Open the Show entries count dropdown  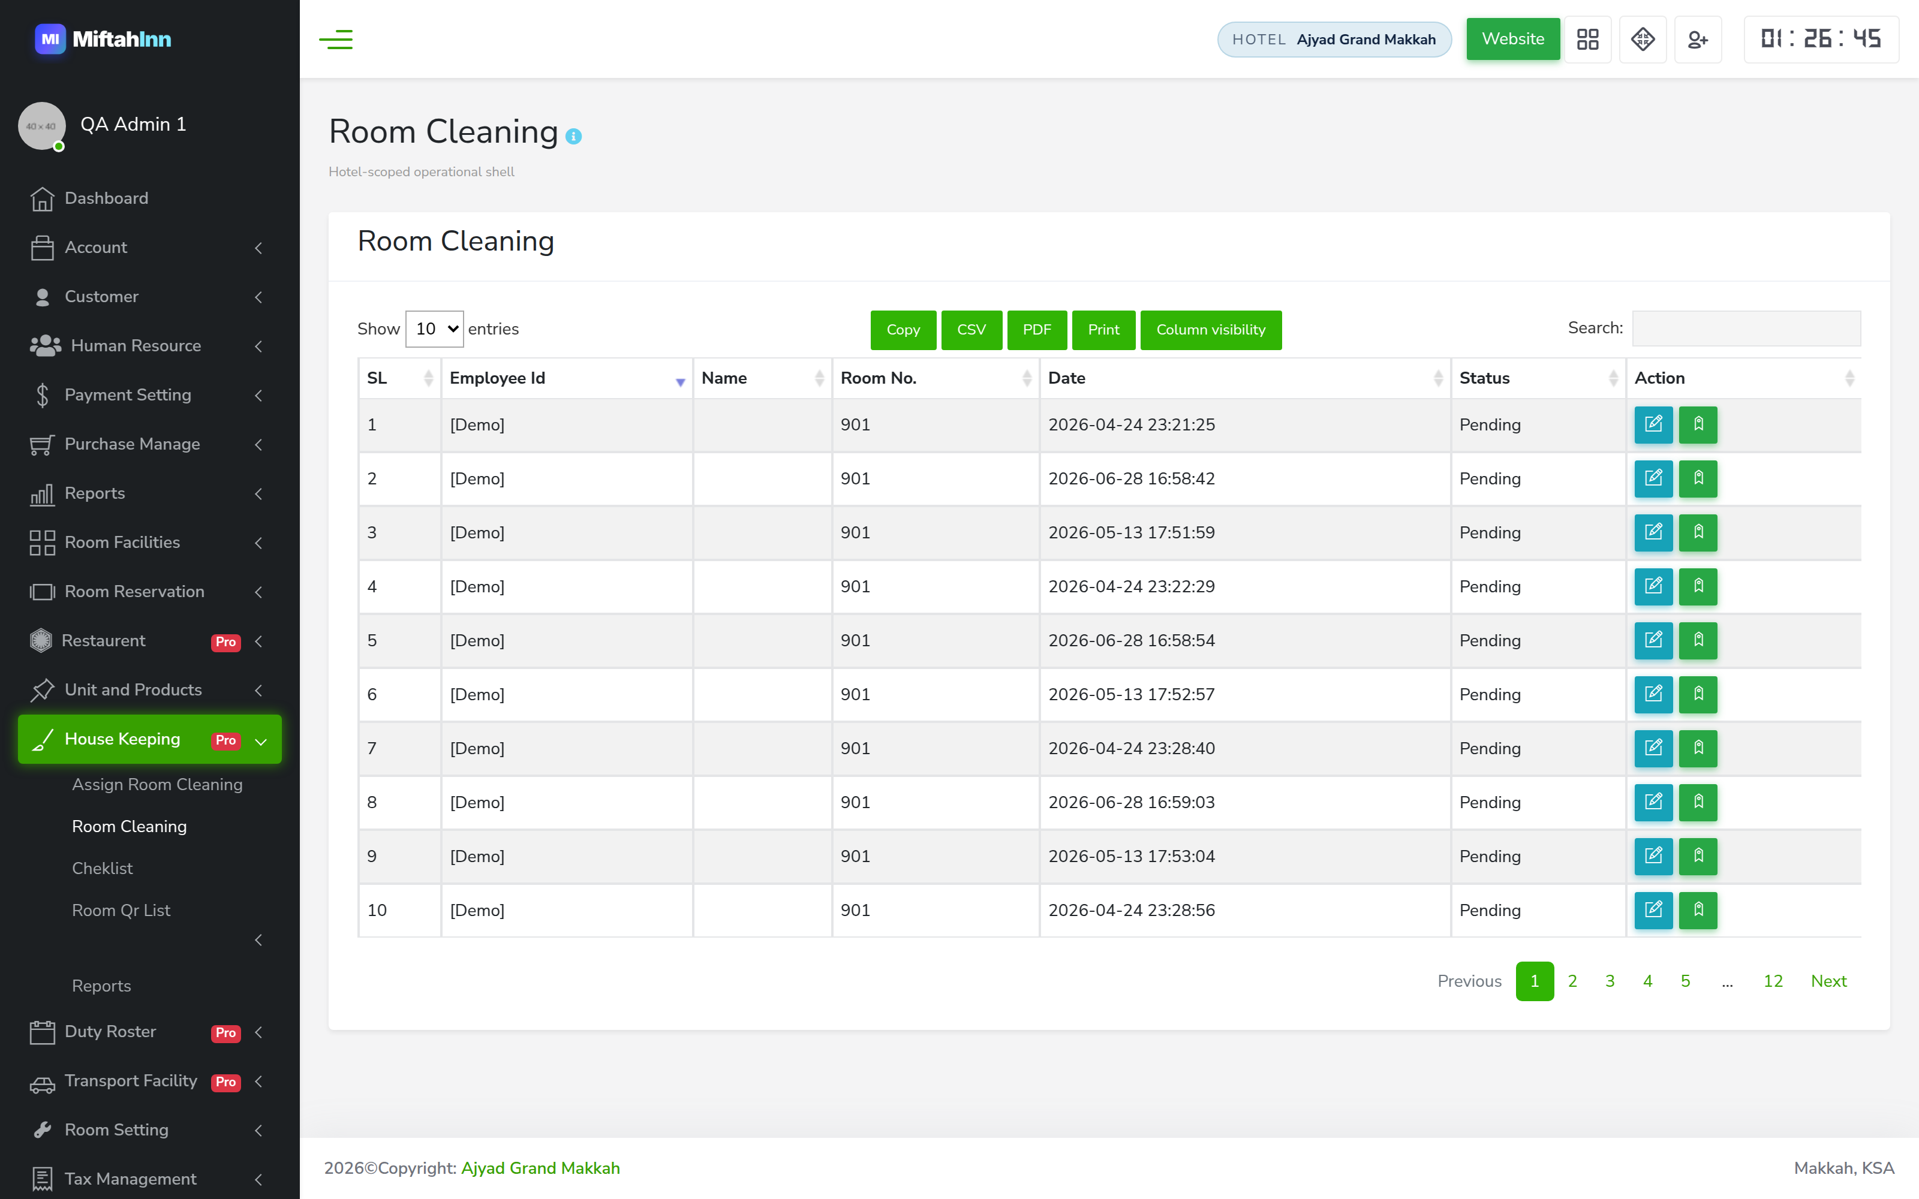(x=435, y=329)
